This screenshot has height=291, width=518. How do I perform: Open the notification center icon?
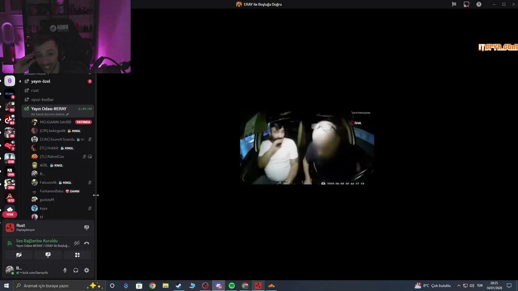pos(509,286)
